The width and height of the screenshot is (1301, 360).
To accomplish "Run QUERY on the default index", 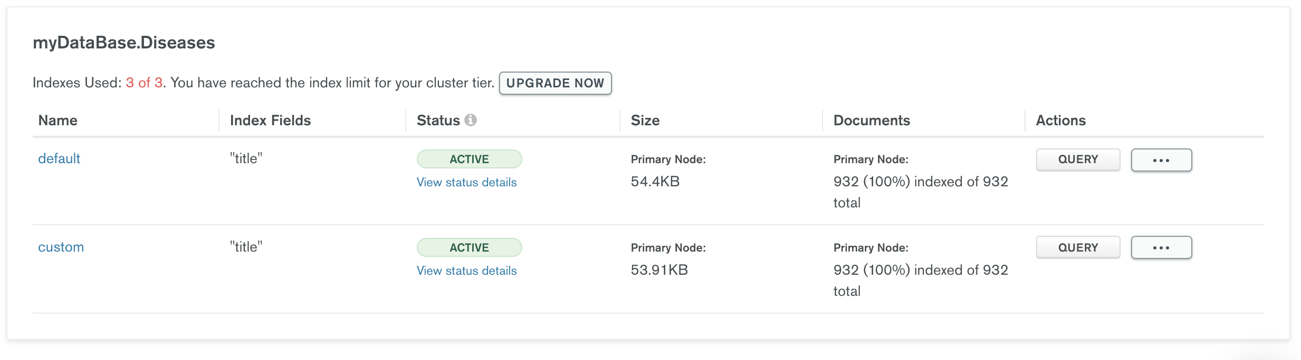I will click(1078, 159).
